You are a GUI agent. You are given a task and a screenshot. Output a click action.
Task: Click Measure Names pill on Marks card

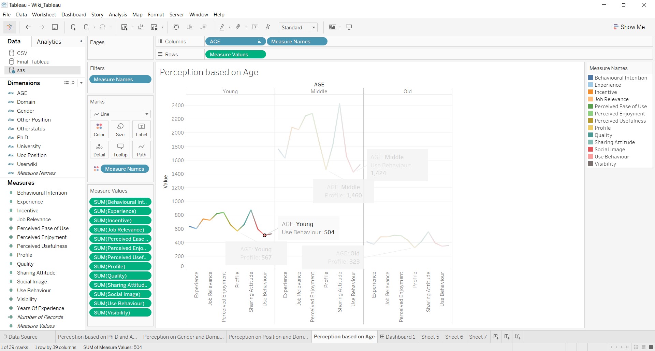pos(125,169)
